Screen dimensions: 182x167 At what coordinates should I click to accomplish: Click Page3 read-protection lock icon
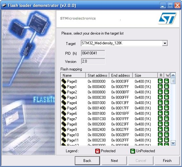[x=160, y=97]
